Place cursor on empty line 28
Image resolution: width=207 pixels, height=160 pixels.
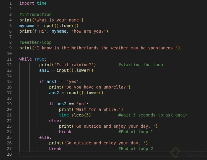[113, 154]
